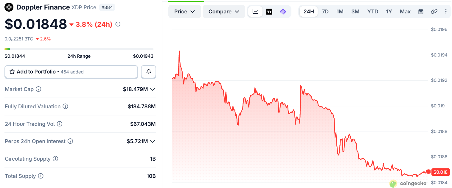
Task: Click the $0.01943 range high value
Action: [x=143, y=56]
